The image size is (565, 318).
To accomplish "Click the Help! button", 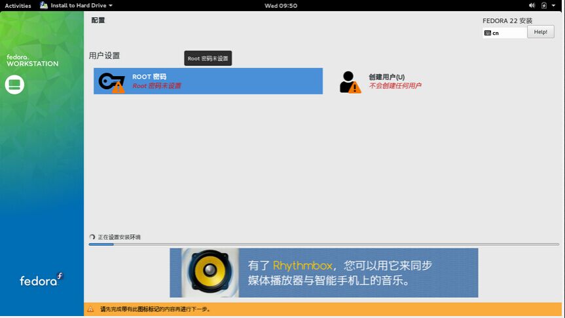I will pyautogui.click(x=541, y=31).
